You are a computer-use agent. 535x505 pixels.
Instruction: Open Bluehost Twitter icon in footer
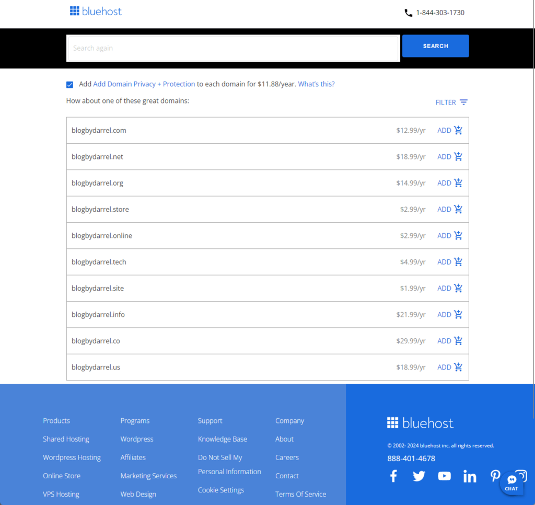(418, 476)
